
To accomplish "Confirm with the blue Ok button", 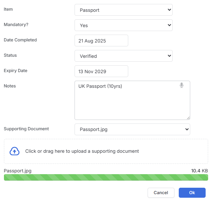I will pyautogui.click(x=192, y=193).
